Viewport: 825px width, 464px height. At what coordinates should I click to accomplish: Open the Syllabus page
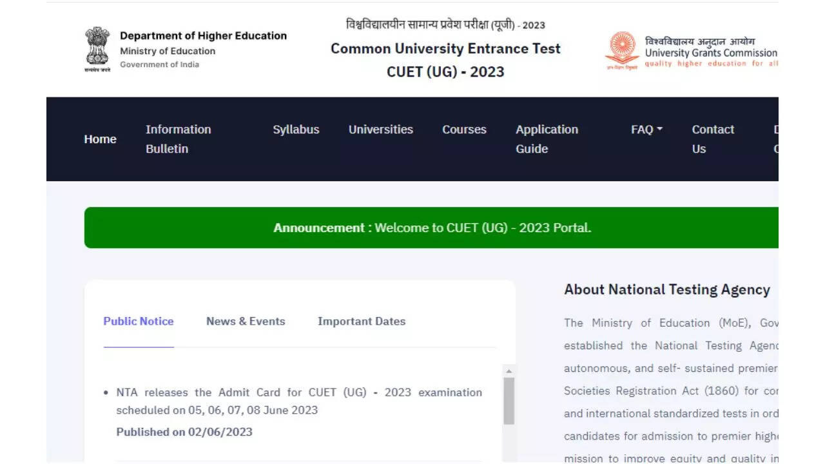296,130
